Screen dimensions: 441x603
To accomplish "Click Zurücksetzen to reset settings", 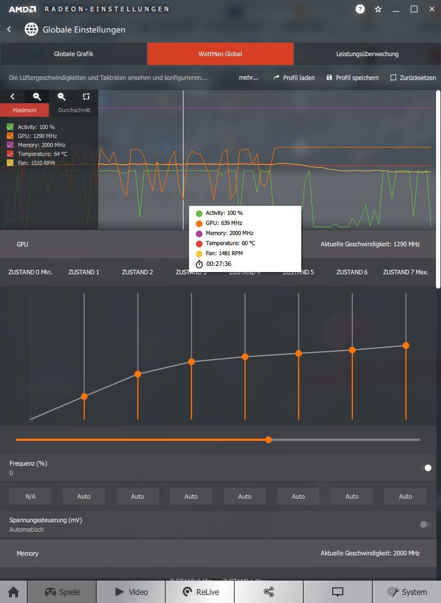I will tap(413, 77).
